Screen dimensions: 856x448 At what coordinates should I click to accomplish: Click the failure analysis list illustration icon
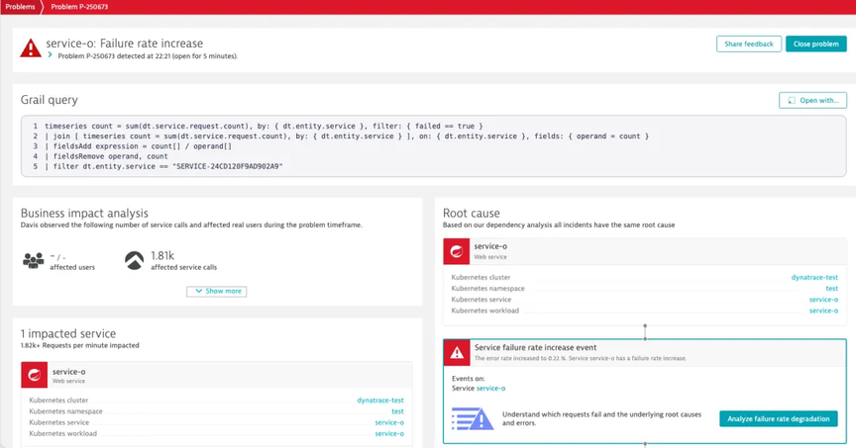click(x=473, y=418)
